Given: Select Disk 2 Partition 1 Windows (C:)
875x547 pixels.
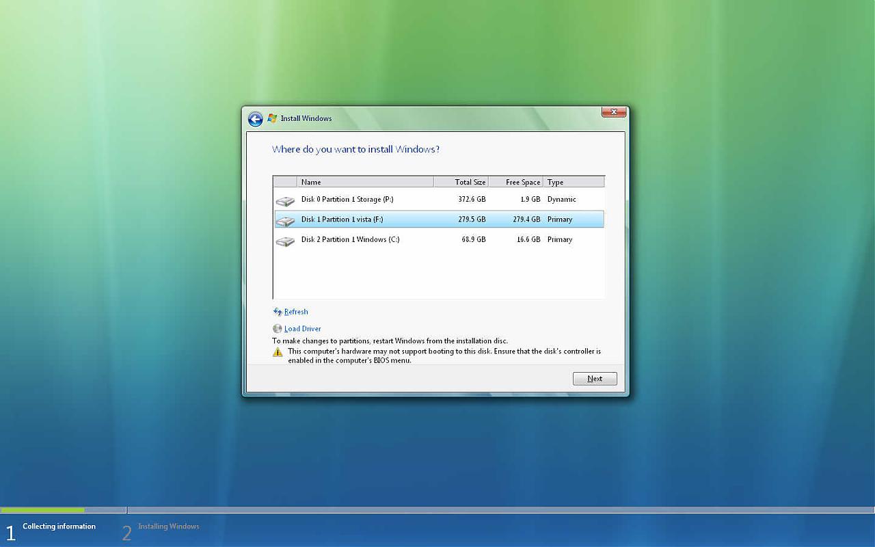Looking at the screenshot, I should tap(439, 239).
